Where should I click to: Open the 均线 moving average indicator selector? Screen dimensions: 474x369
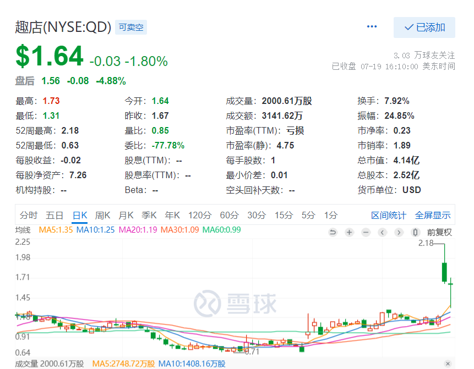click(x=23, y=230)
